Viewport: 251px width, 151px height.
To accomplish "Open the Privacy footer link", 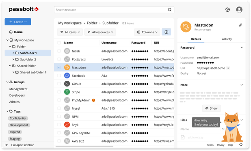I will coord(221,145).
